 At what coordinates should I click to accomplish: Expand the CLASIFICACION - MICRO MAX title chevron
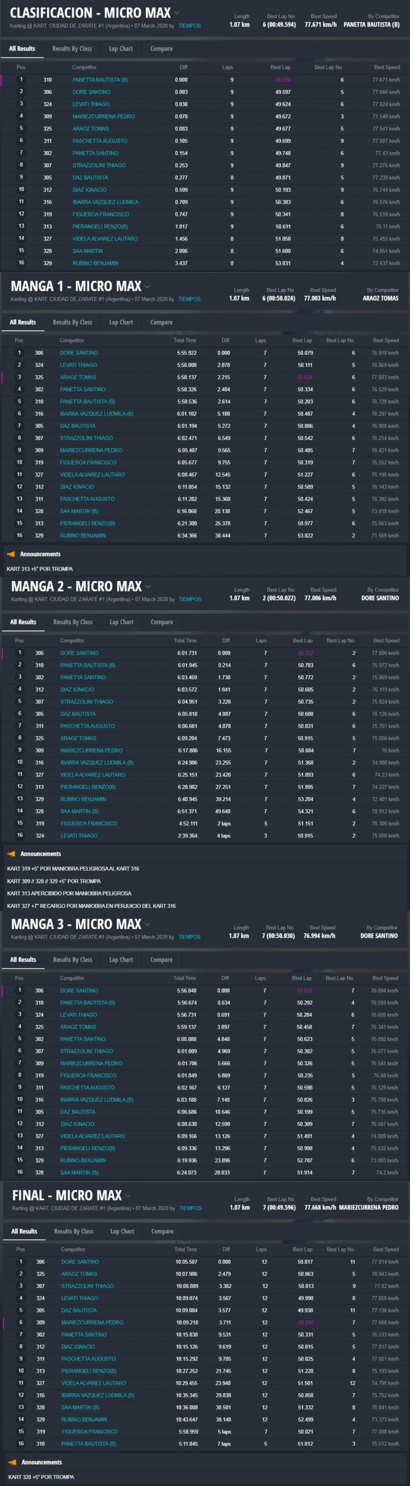(177, 13)
